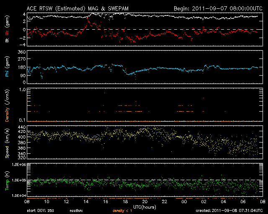
Task: Click the 14 hour tick label
Action: point(86,201)
